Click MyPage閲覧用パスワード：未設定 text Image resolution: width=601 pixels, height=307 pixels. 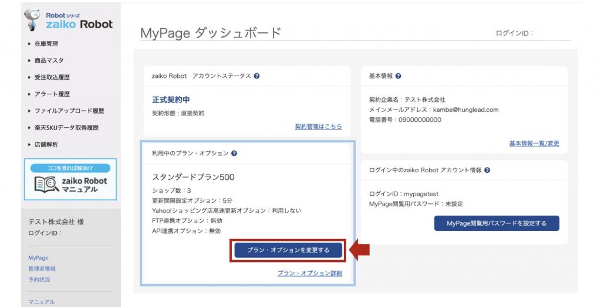[416, 204]
